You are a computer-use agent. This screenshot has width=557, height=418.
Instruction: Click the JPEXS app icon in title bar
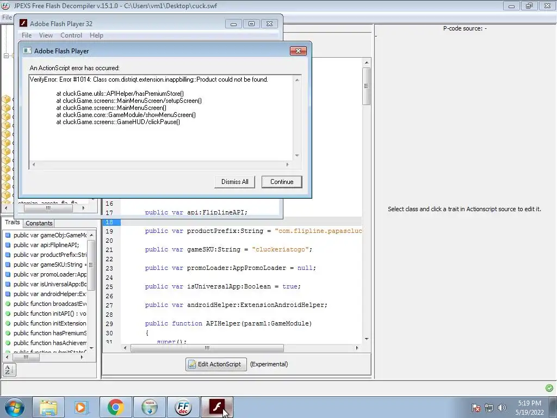[x=5, y=5]
